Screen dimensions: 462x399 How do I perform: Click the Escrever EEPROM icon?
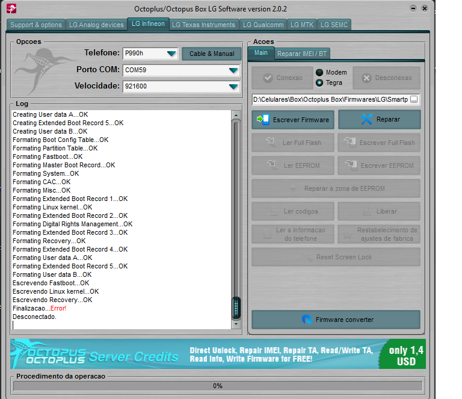tap(351, 165)
